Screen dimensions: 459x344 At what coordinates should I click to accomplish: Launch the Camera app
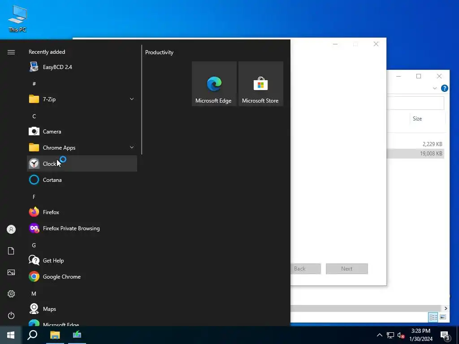tap(82, 131)
